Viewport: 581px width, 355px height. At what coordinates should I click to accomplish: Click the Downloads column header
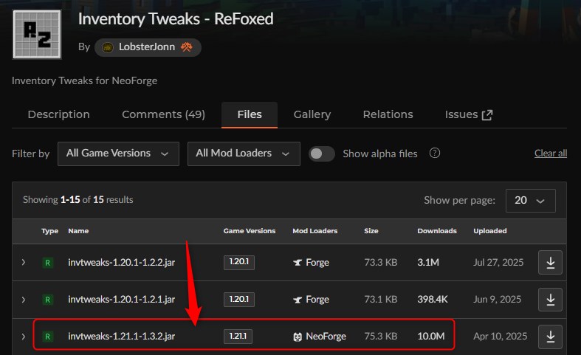(x=437, y=231)
